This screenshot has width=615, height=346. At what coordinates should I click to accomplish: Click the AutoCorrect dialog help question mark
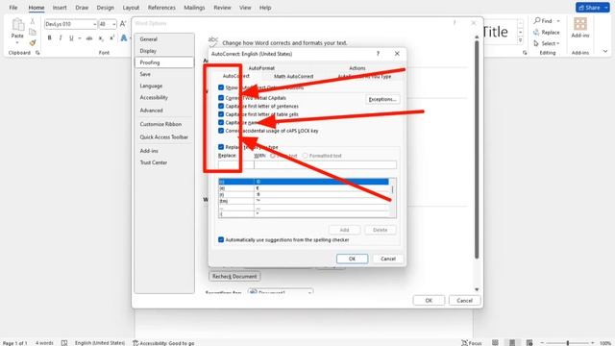[378, 54]
